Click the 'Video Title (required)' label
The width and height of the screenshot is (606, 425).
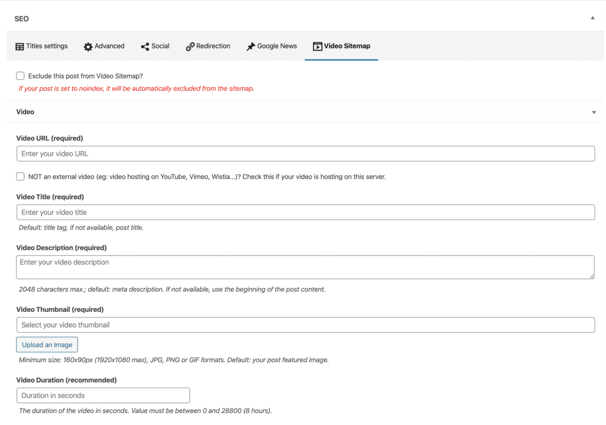point(50,197)
